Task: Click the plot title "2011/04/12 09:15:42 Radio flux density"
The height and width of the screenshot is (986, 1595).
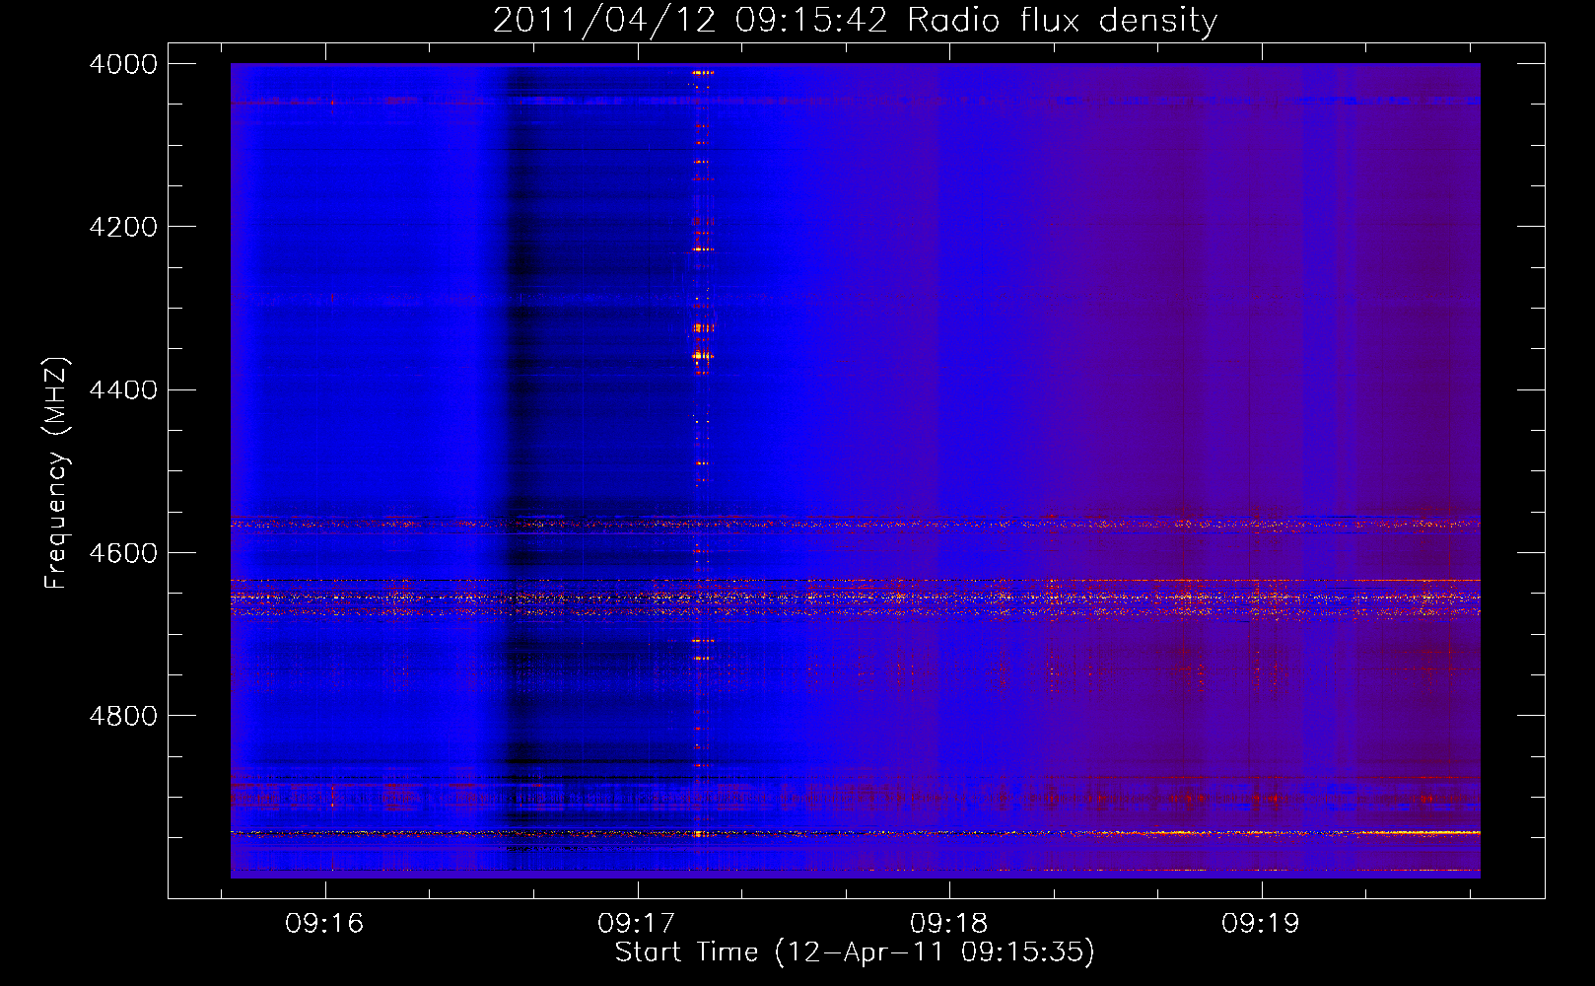Action: [x=855, y=20]
